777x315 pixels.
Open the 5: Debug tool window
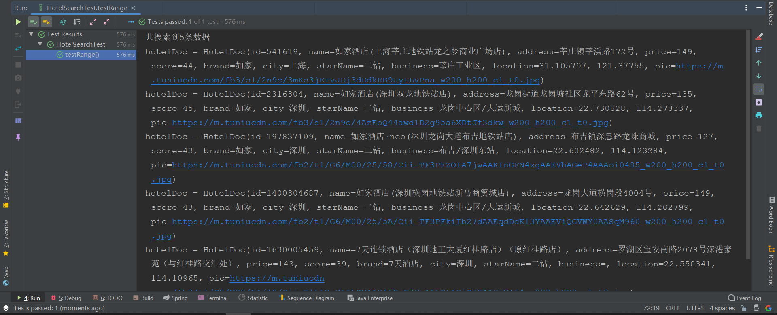click(66, 298)
